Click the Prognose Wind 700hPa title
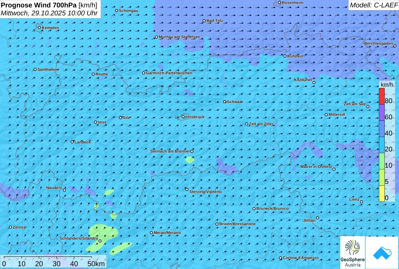Screen dimensions: 399x269 [39, 5]
